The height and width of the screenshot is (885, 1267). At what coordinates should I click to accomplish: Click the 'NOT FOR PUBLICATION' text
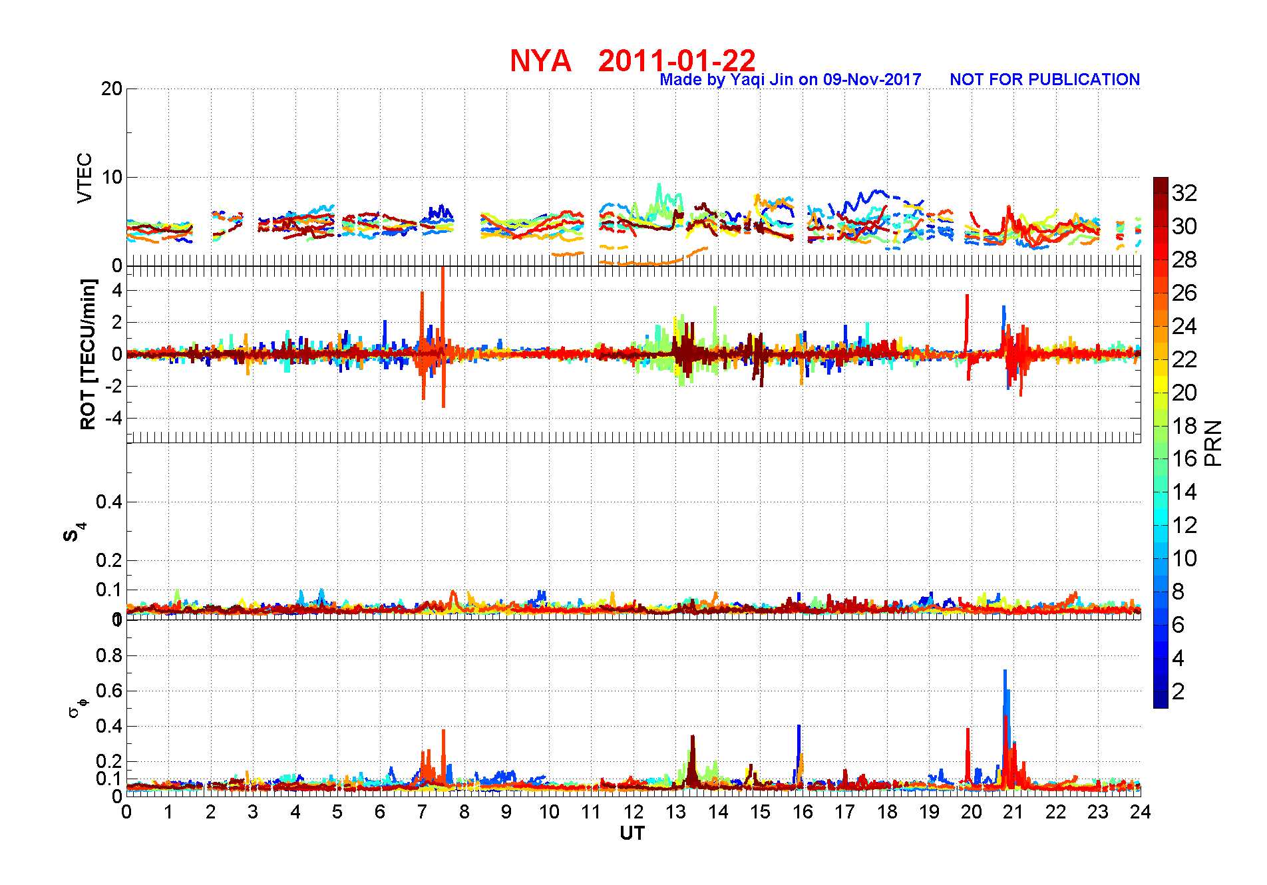pyautogui.click(x=1045, y=80)
